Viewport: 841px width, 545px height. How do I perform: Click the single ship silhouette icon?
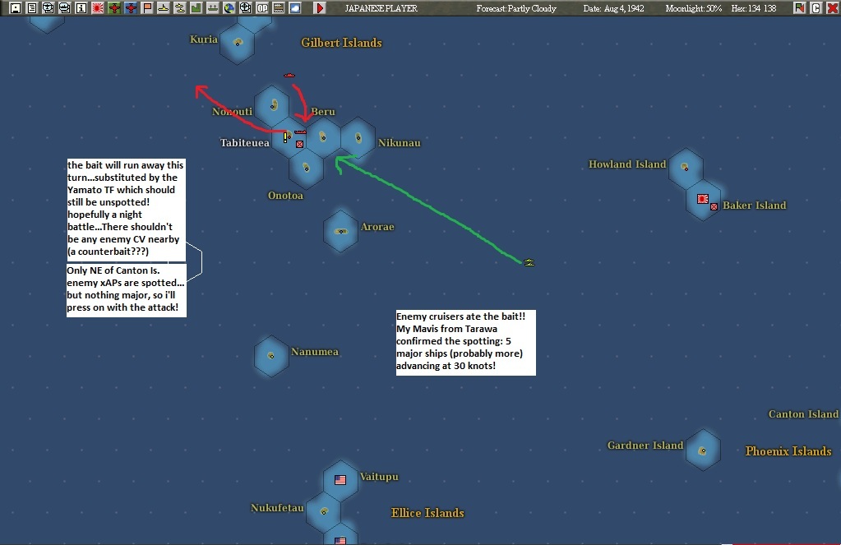(163, 8)
